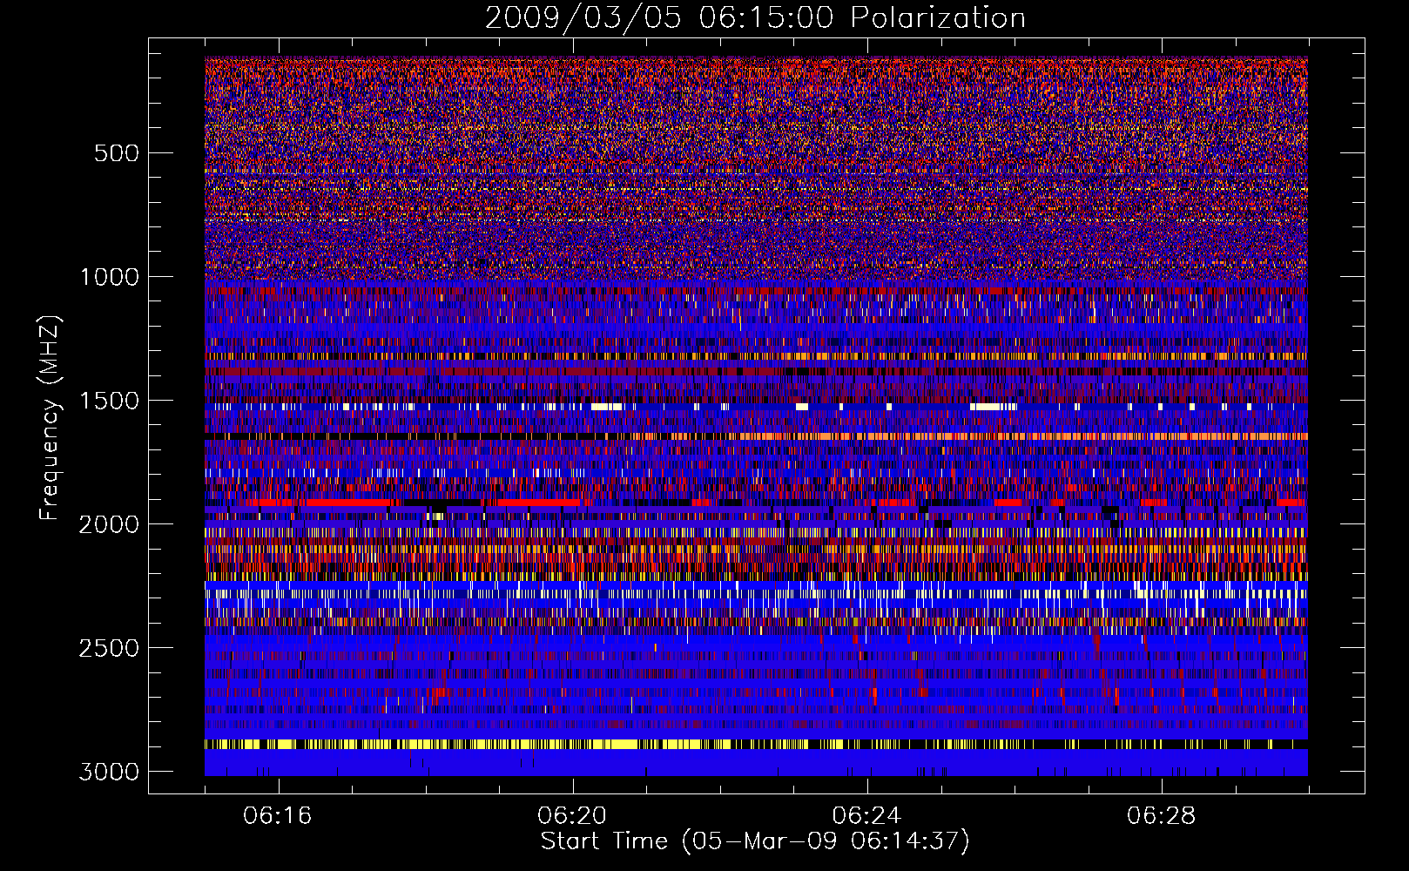Click the "06:24" time tick label
Viewport: 1409px width, 871px height.
coord(866,815)
